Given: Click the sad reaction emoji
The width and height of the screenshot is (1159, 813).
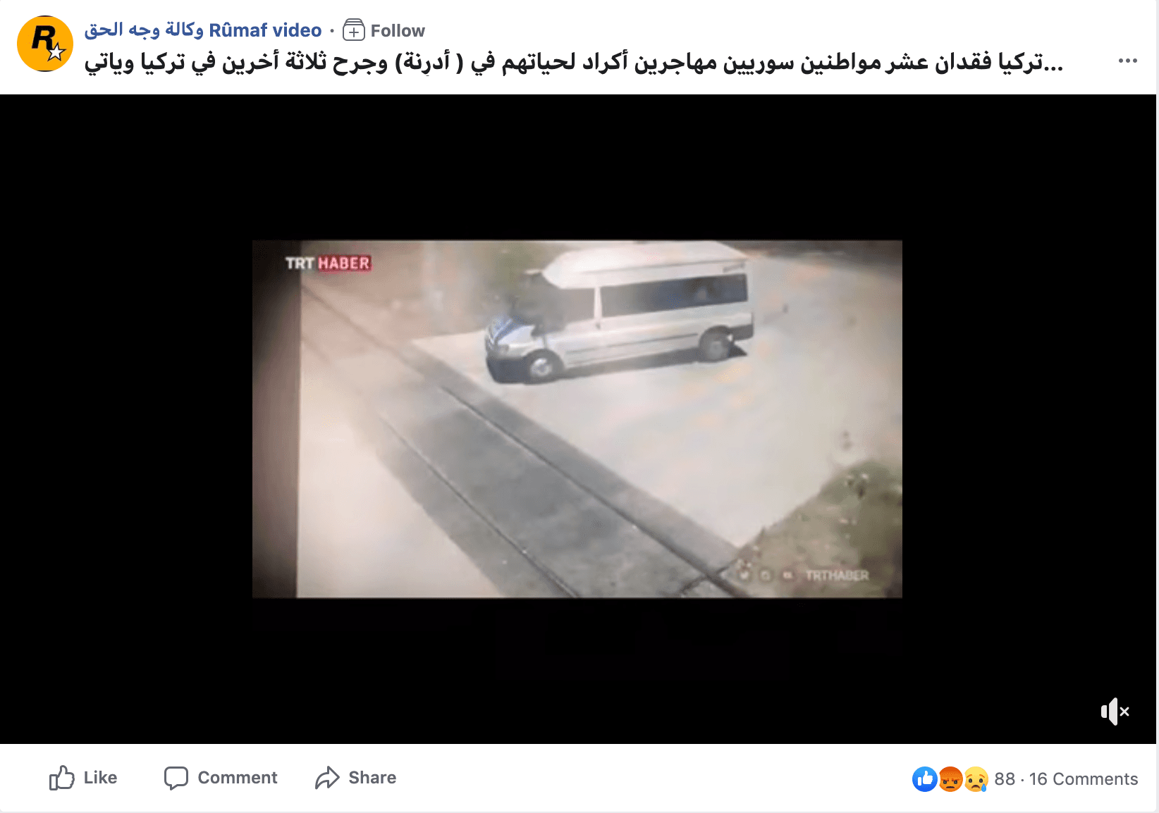Looking at the screenshot, I should click(976, 779).
